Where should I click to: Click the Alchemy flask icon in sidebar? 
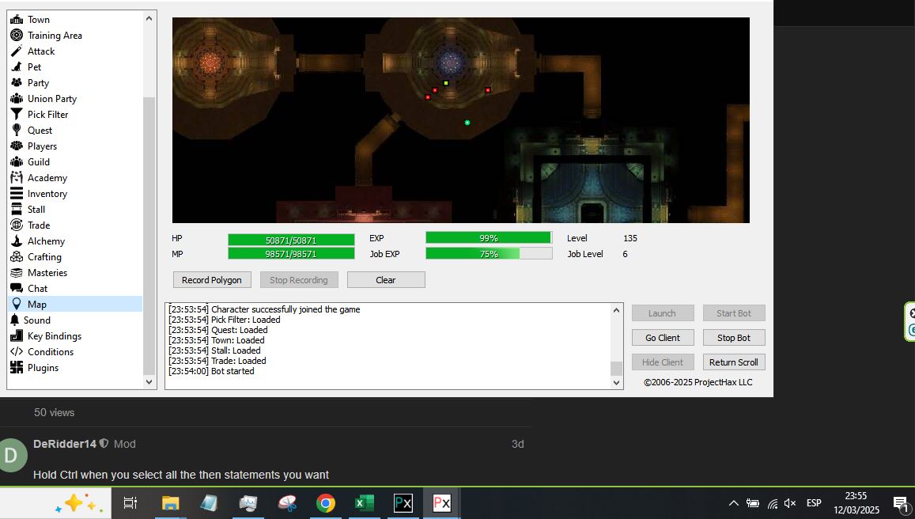16,241
